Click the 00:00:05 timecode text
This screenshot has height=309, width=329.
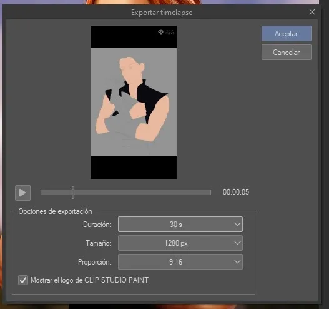coord(236,192)
